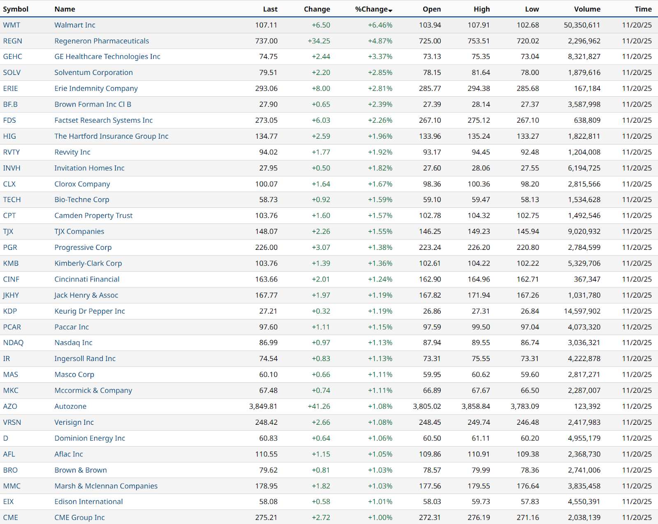Open the Revvity Inc link
658x524 pixels.
(72, 152)
